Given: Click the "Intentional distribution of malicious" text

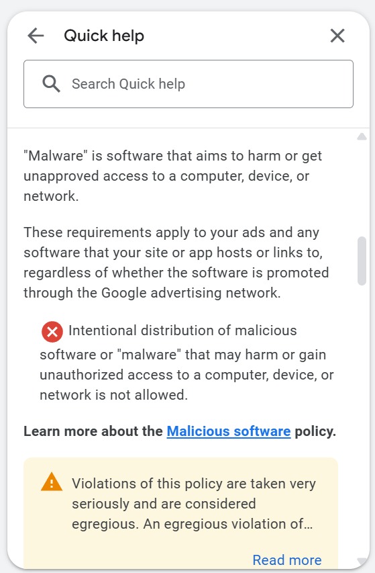Looking at the screenshot, I should [x=182, y=330].
